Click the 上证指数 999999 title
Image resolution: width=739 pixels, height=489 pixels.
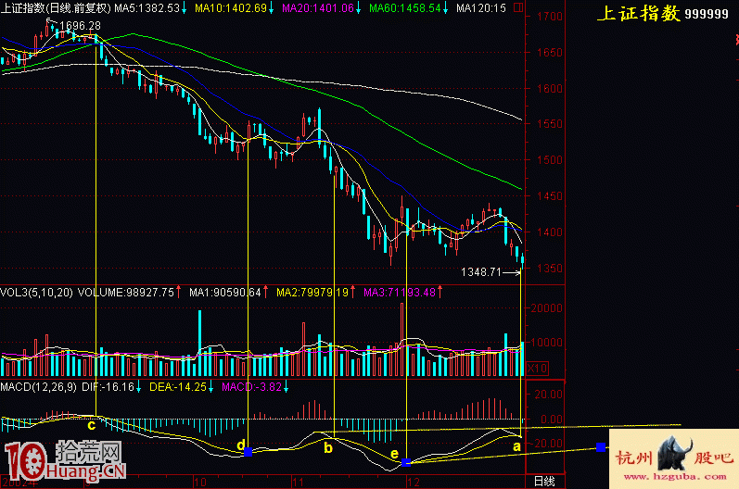[666, 15]
